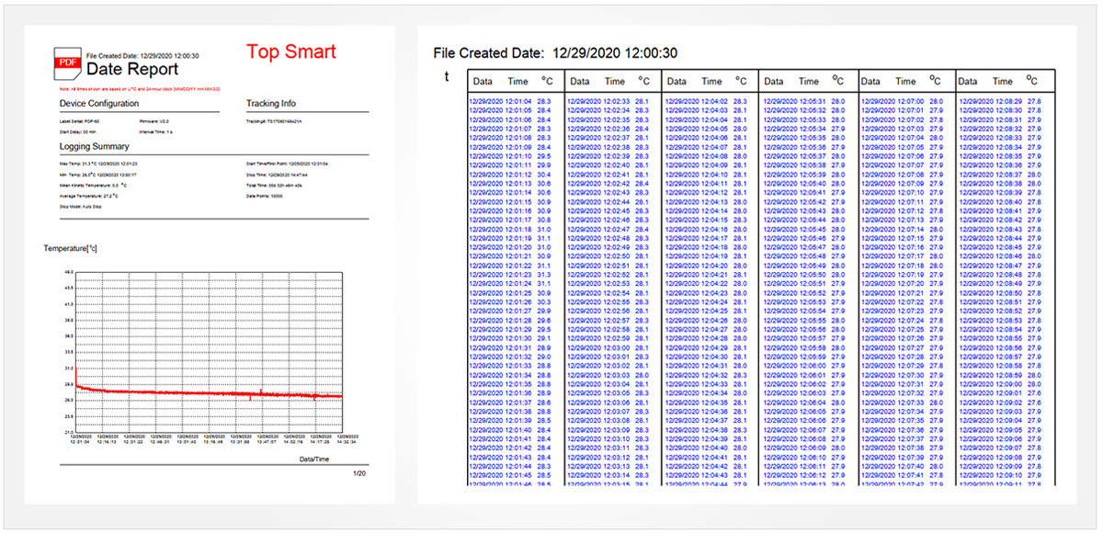The width and height of the screenshot is (1103, 533).
Task: Click the 12/29/2020 12:06:11 reading row
Action: (x=805, y=466)
